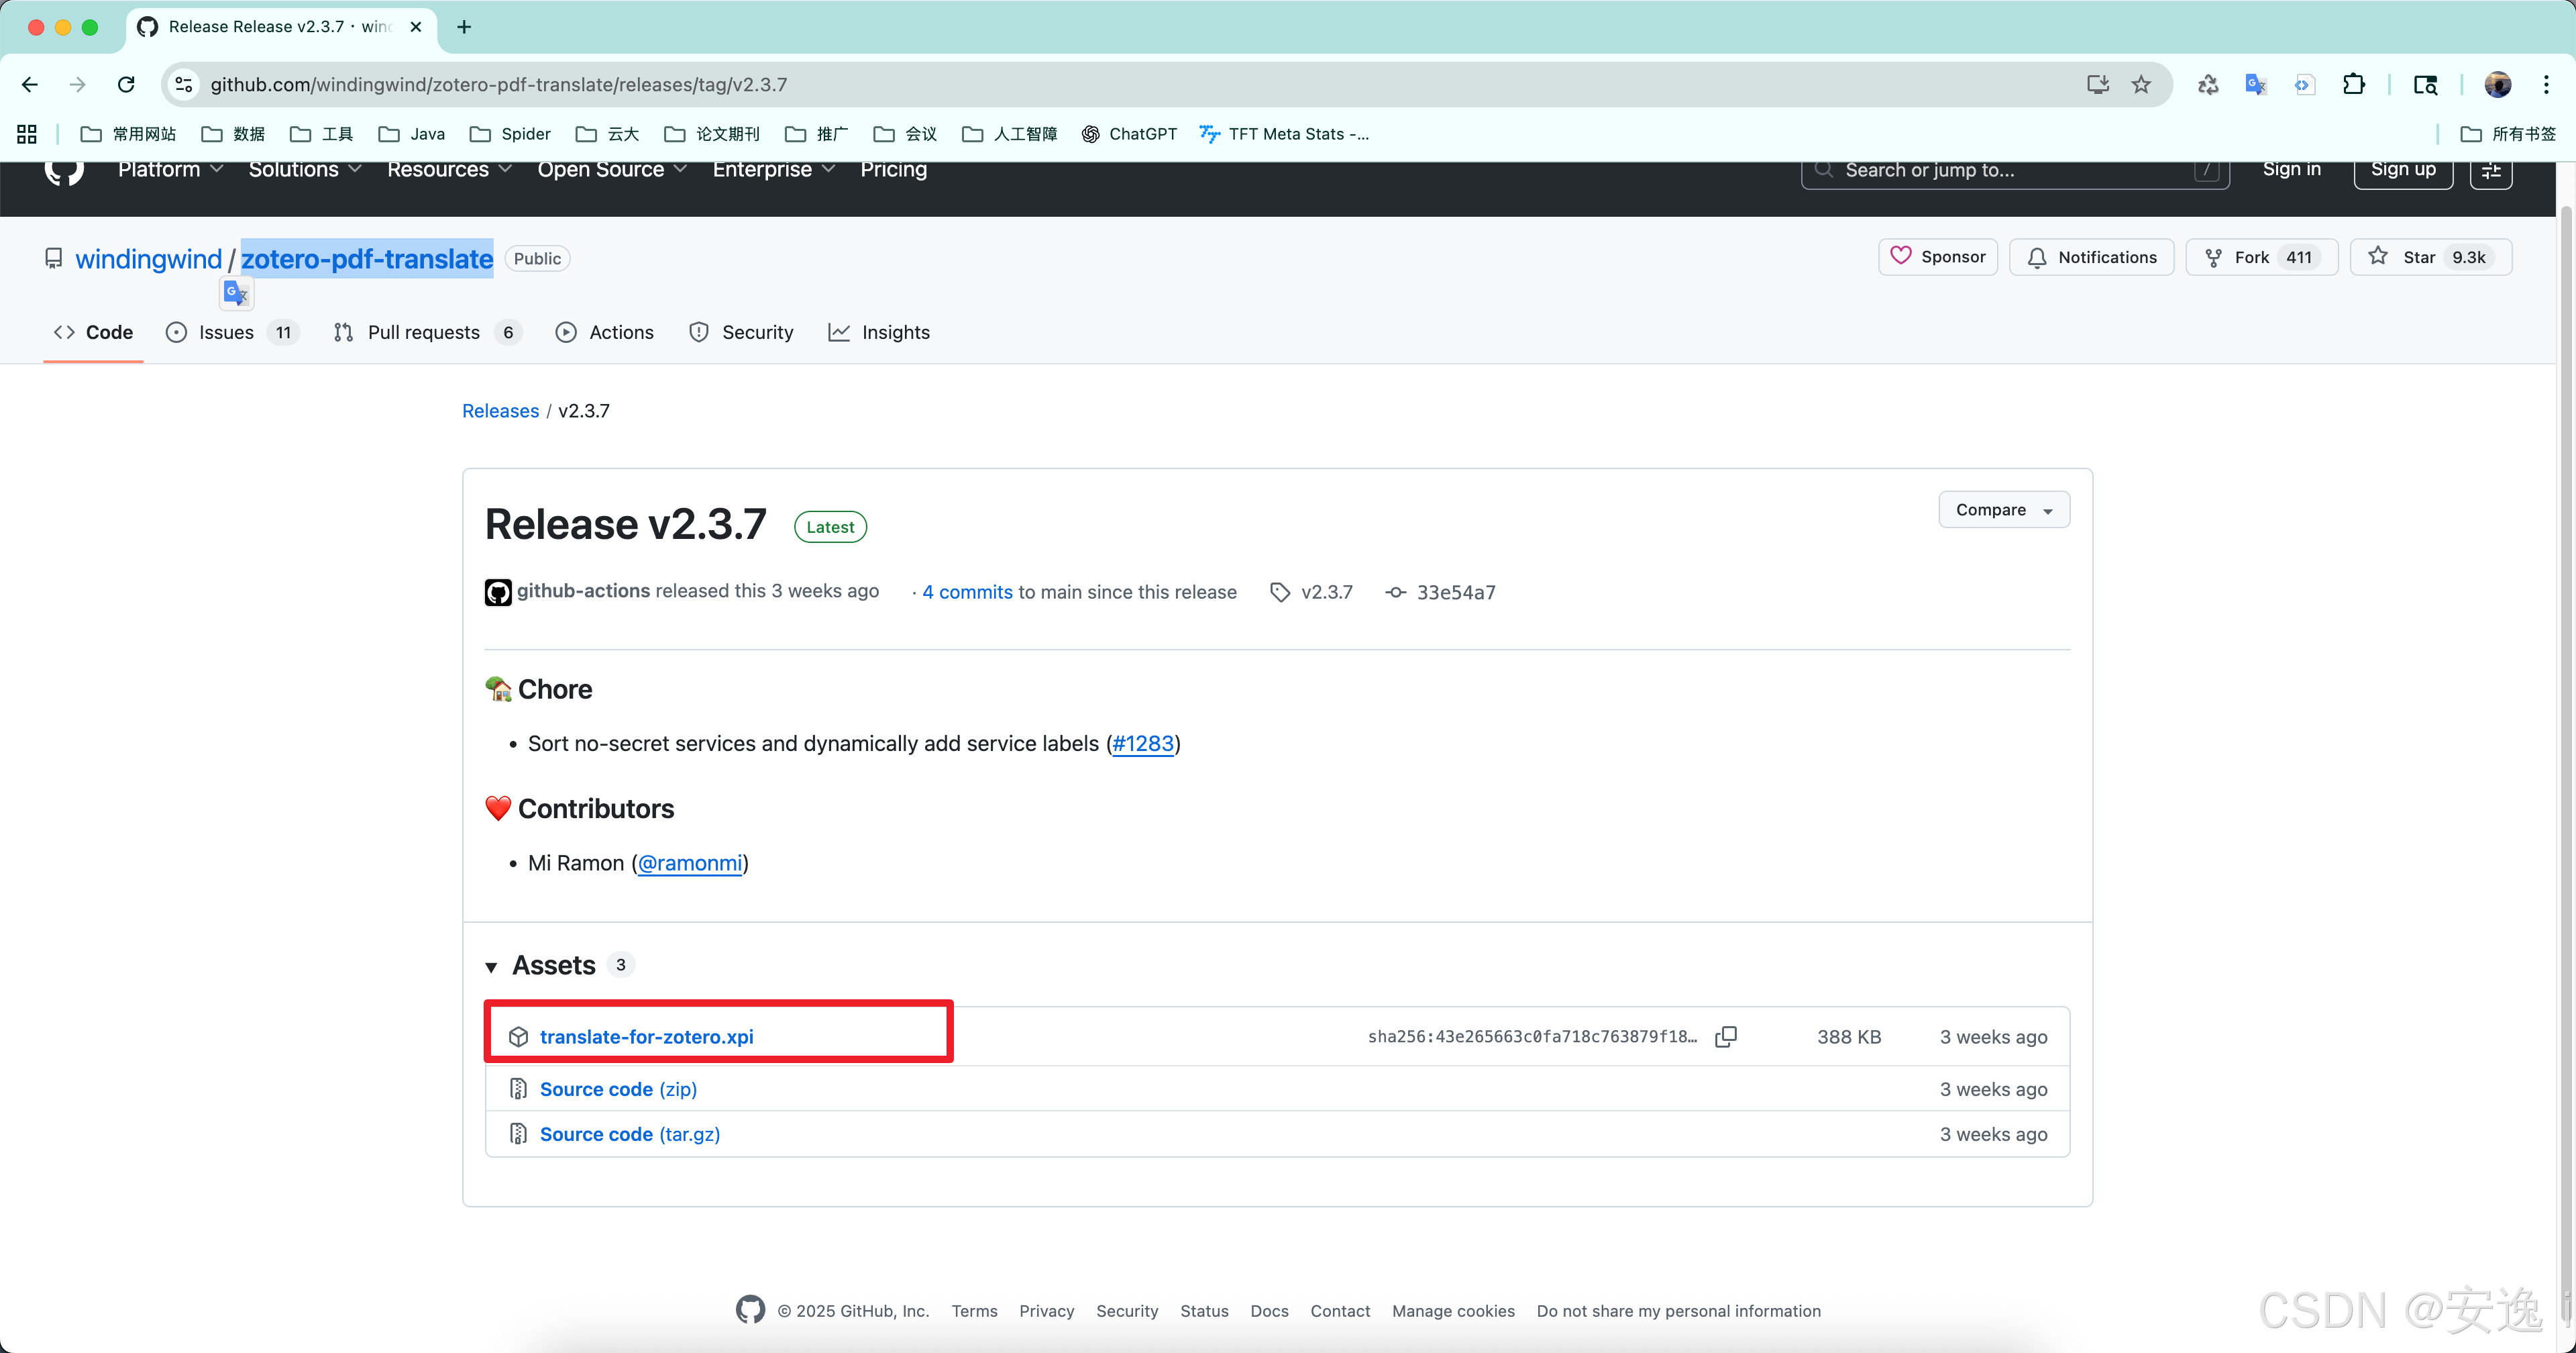Open the footer Manage cookies link
2576x1353 pixels.
(x=1453, y=1311)
